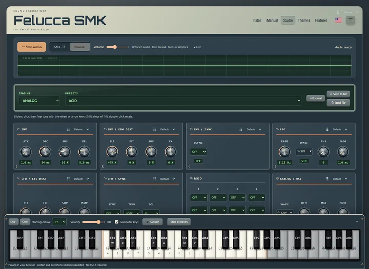Image resolution: width=369 pixels, height=269 pixels.
Task: Open the Manual page
Action: pos(272,20)
